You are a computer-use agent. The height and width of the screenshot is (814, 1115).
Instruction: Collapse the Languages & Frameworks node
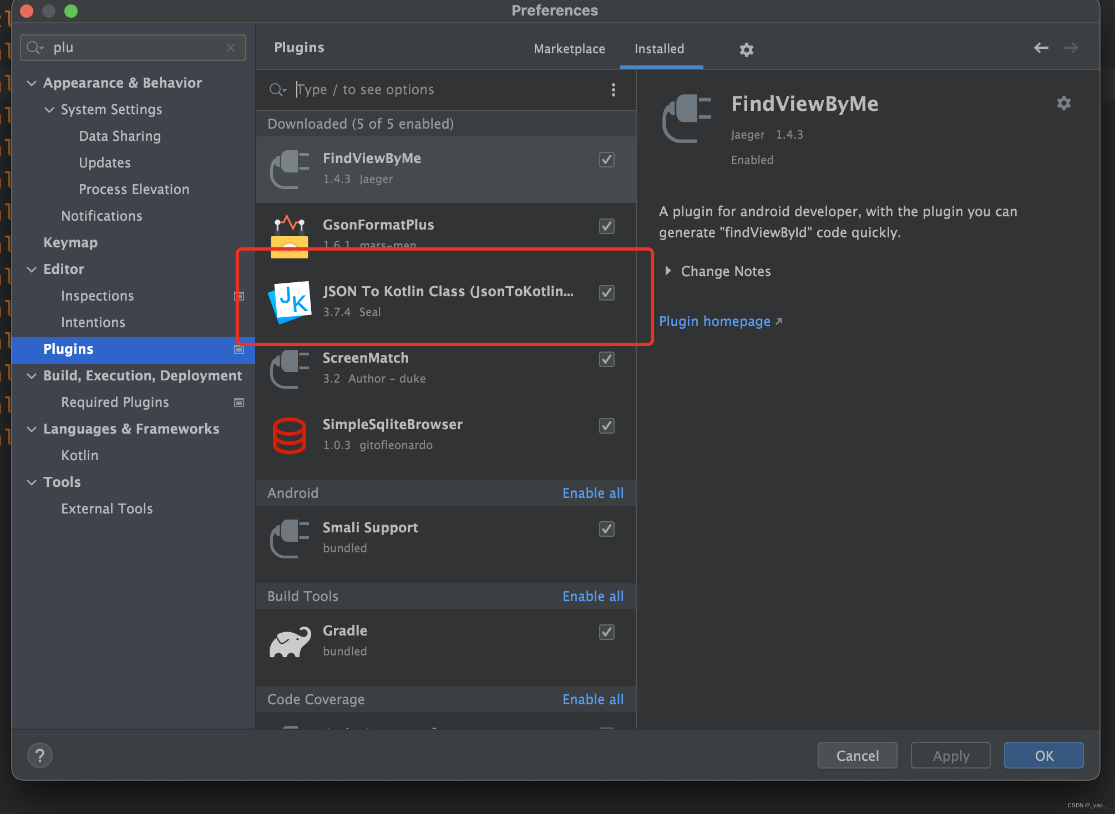(x=32, y=429)
